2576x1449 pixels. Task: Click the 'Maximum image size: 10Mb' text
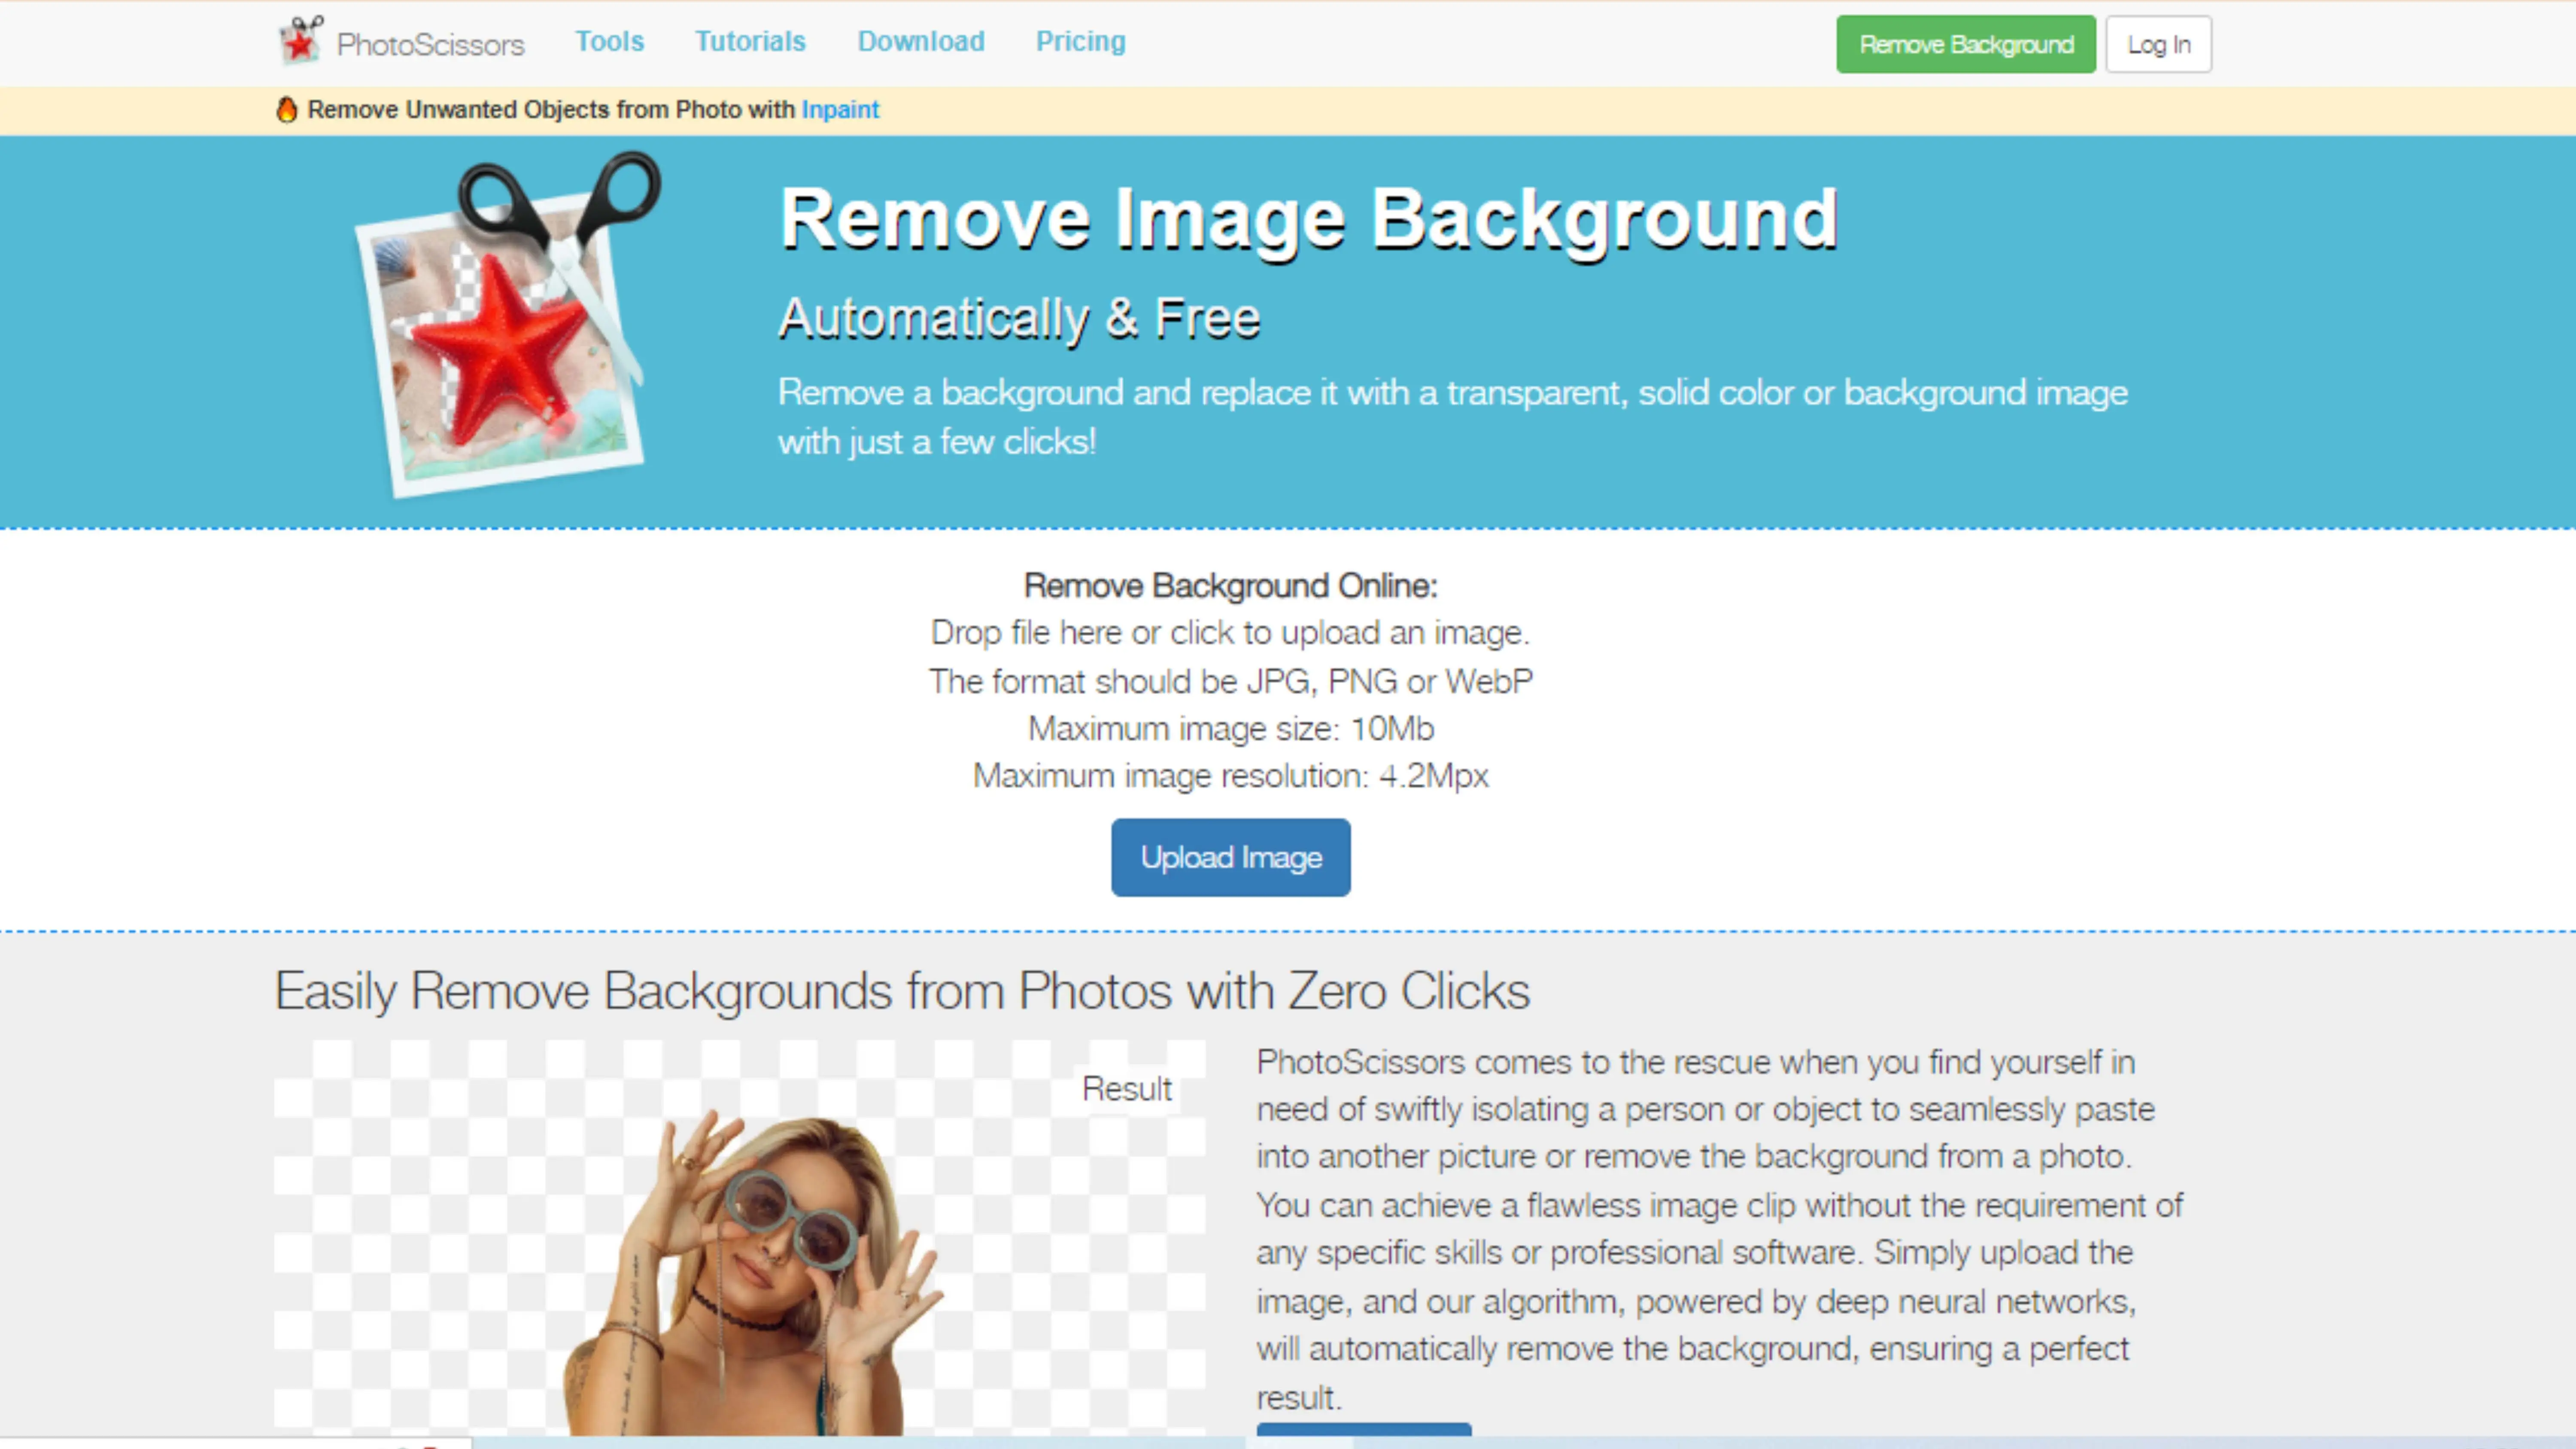pyautogui.click(x=1231, y=728)
